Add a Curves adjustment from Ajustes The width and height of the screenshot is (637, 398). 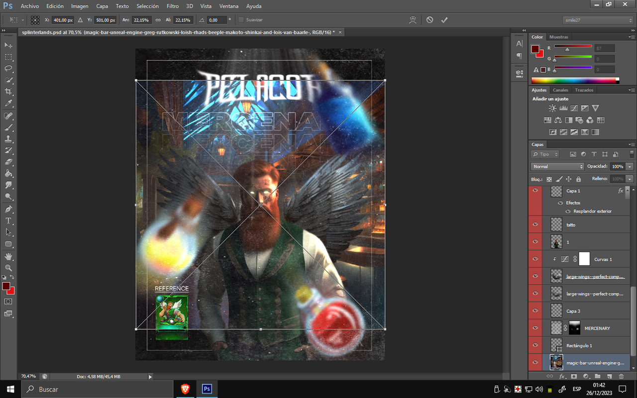pyautogui.click(x=574, y=108)
